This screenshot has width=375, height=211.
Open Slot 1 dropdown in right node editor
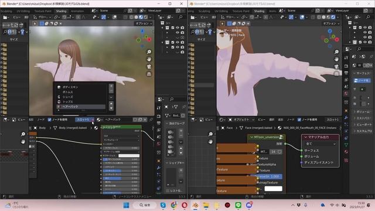tap(333, 120)
